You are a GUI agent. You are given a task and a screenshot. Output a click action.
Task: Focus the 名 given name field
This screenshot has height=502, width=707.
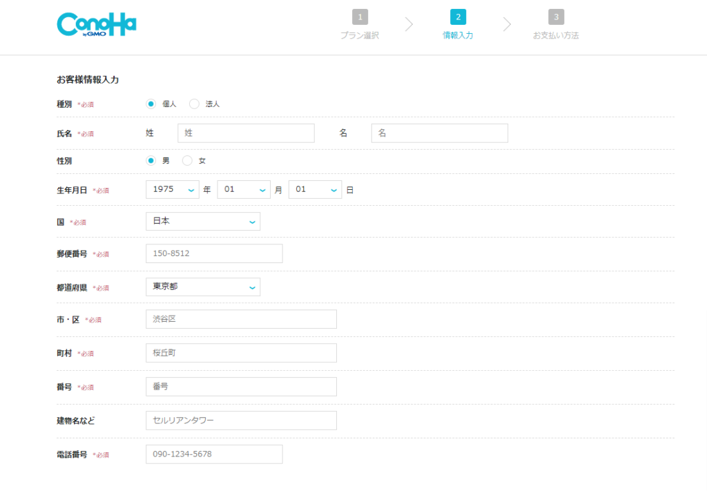pyautogui.click(x=440, y=133)
